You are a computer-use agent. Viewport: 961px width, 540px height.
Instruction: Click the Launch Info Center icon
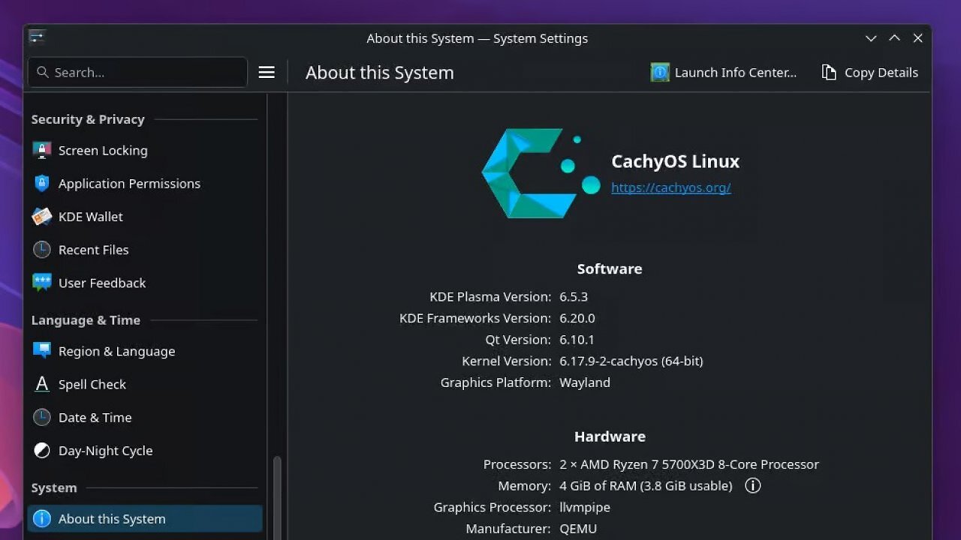[660, 72]
